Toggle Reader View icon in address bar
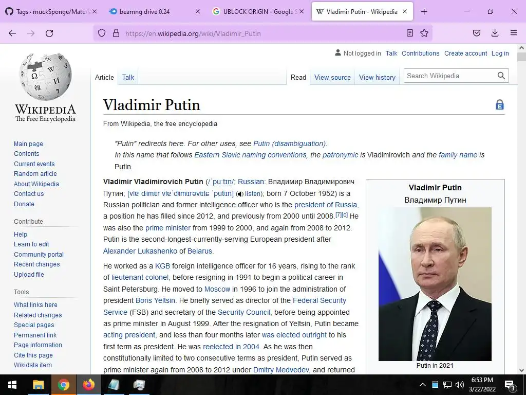Screen dimensions: 526x395 coord(409,33)
